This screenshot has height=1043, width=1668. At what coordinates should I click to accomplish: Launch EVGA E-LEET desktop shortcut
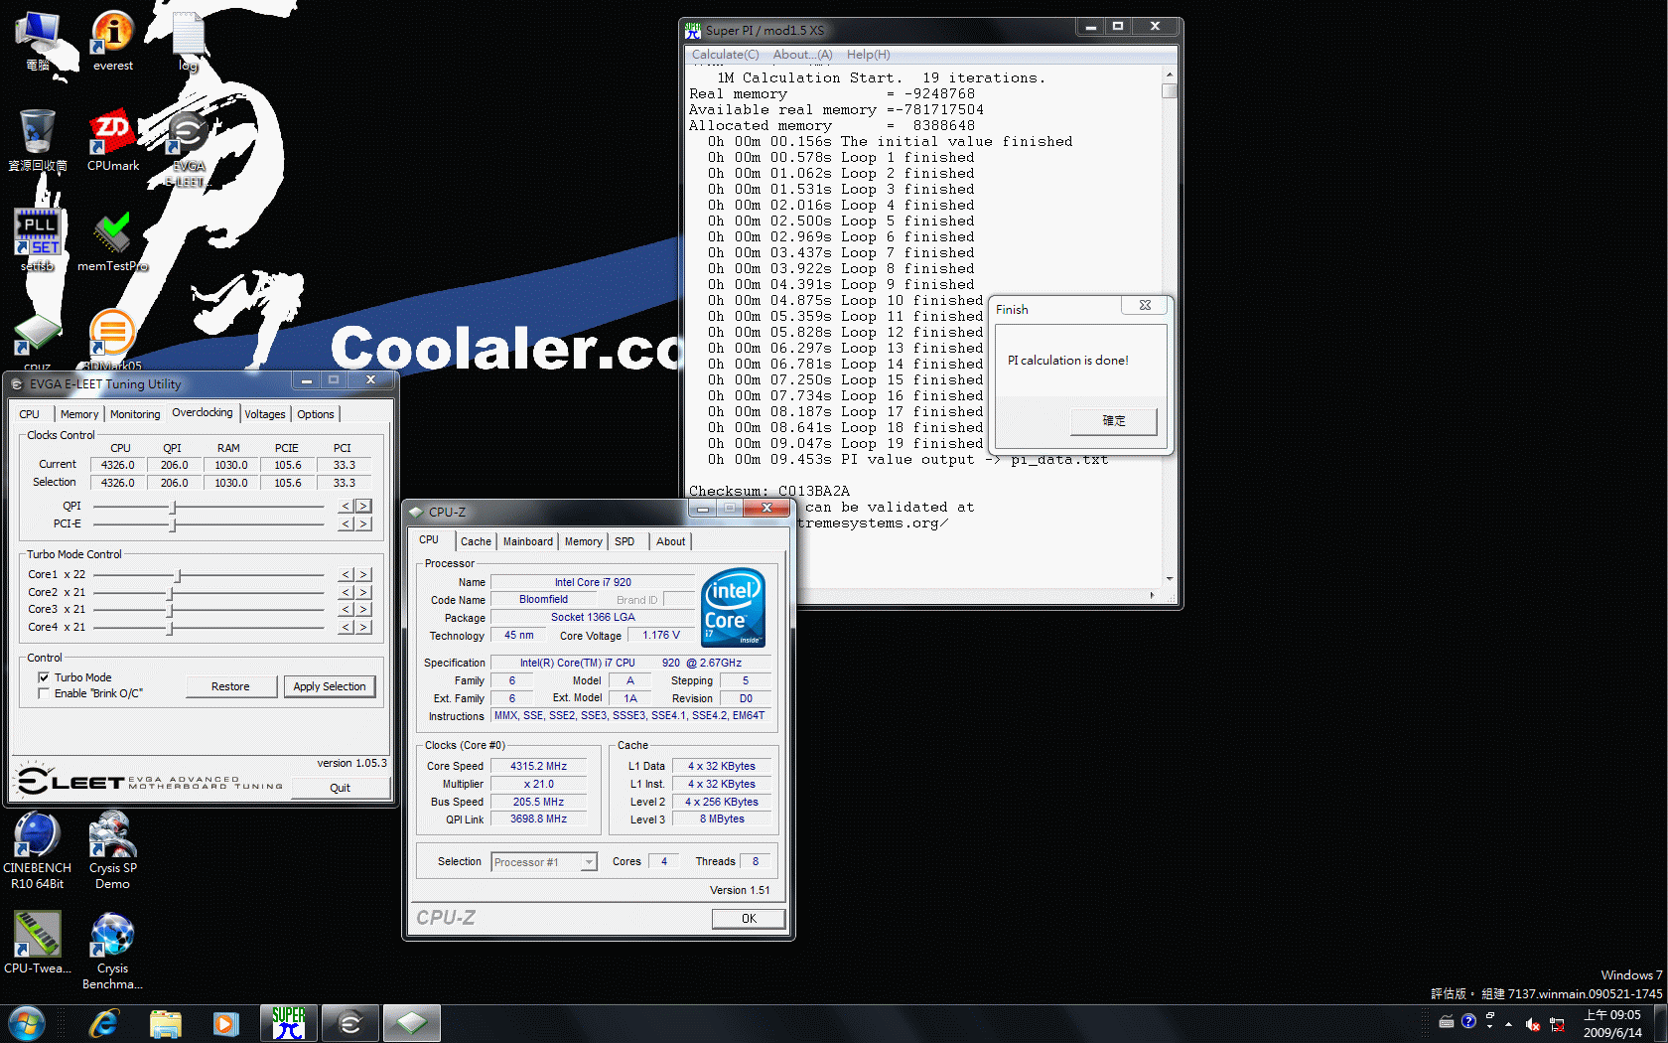point(189,149)
